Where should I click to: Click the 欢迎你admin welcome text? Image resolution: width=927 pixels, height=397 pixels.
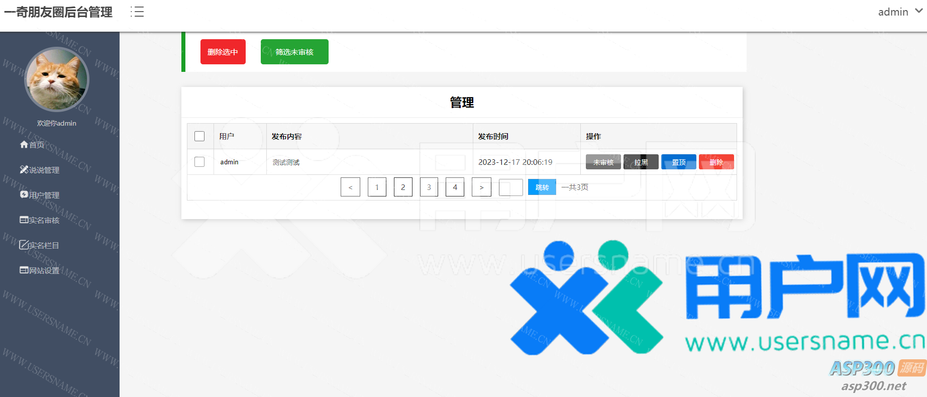(x=57, y=123)
